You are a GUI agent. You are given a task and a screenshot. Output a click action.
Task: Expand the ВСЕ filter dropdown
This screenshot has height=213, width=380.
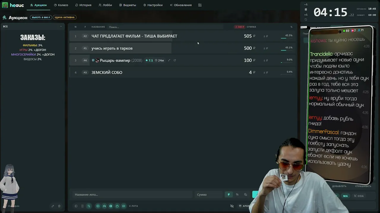click(33, 26)
